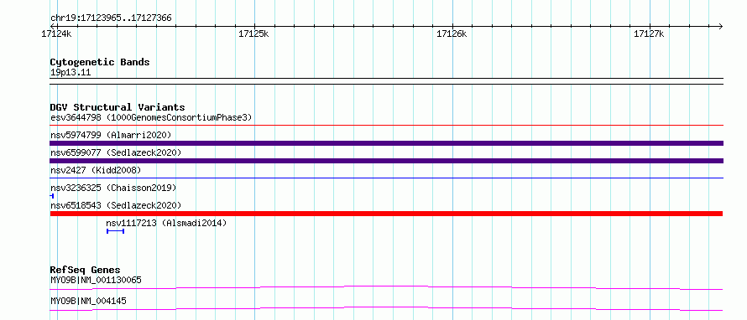Open esv3644798 (1000GenomesConsortiumPhase3) variant label

tap(151, 117)
